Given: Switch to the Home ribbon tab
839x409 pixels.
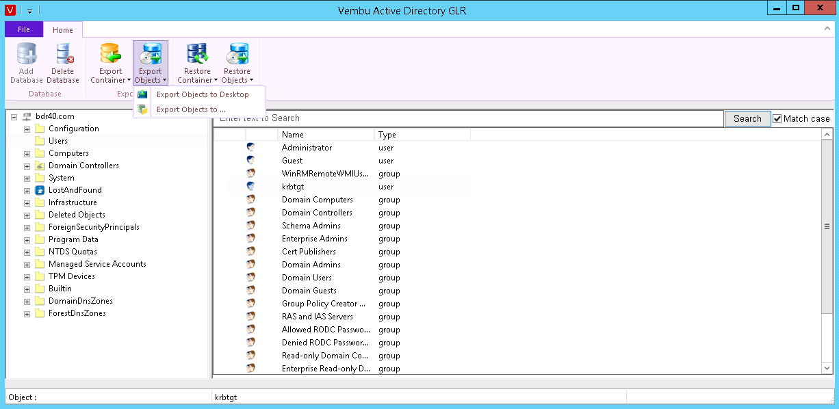Looking at the screenshot, I should pos(63,30).
